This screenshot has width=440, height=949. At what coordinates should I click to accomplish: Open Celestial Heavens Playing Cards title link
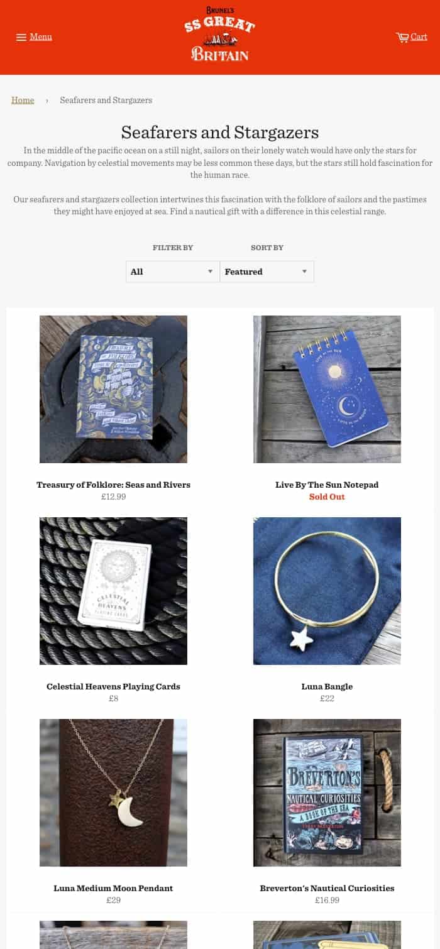113,686
